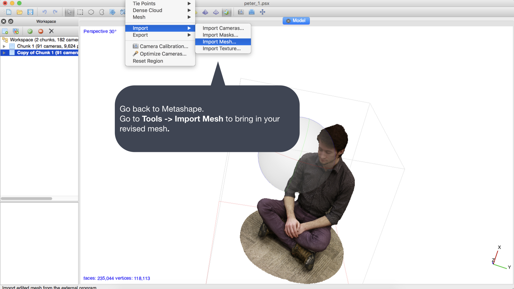This screenshot has height=289, width=514.
Task: Open a project with folder icon
Action: coord(19,12)
